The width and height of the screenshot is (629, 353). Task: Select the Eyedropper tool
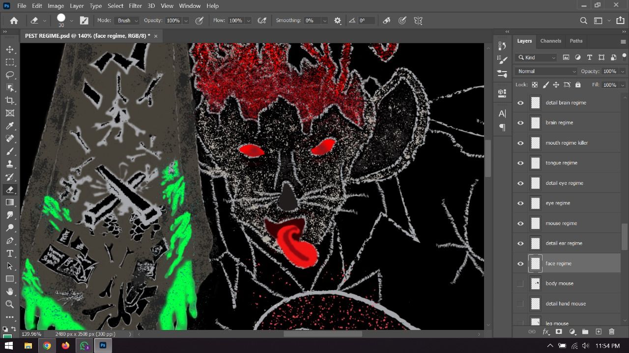click(10, 126)
